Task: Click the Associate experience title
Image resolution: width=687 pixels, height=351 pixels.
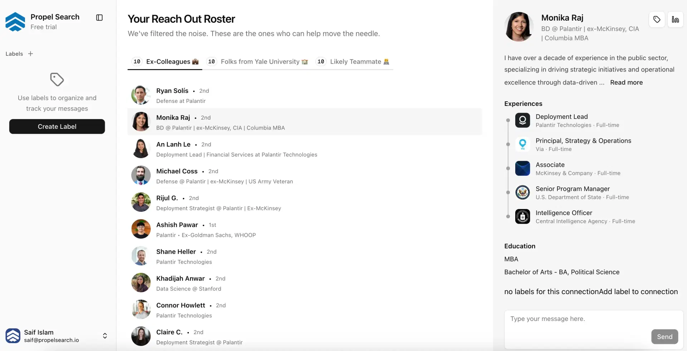Action: click(550, 165)
